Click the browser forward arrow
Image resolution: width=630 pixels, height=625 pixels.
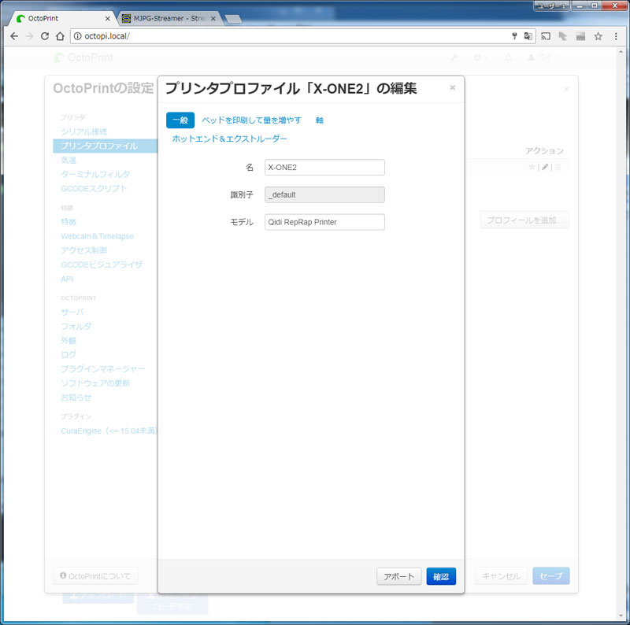tap(29, 36)
